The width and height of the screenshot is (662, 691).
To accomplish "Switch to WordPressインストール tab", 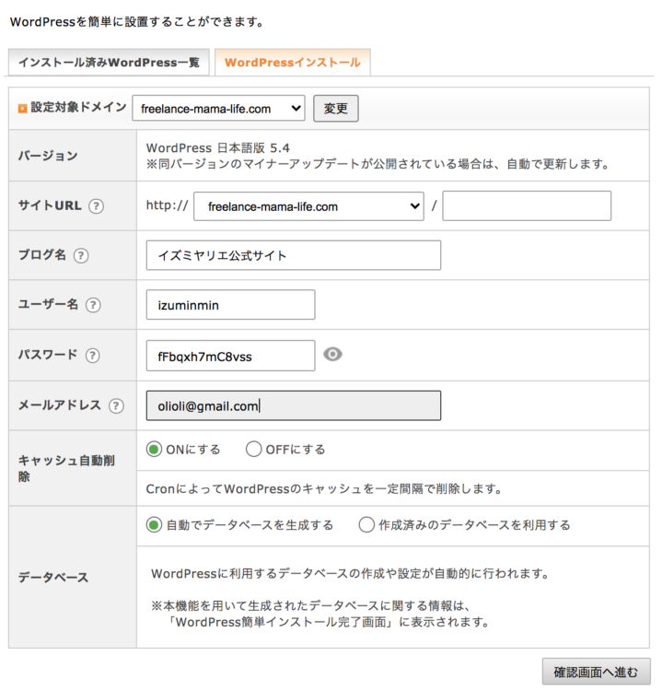I will 293,62.
